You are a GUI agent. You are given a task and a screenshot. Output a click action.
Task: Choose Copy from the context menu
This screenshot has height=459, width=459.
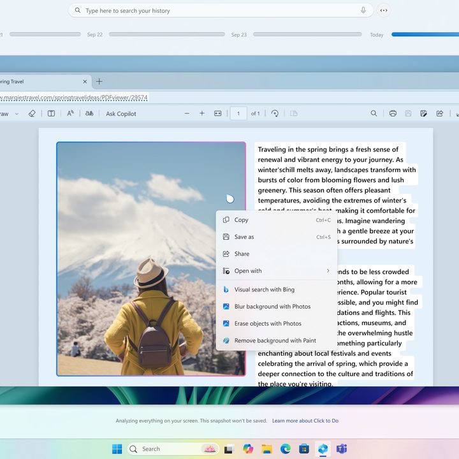coord(276,220)
